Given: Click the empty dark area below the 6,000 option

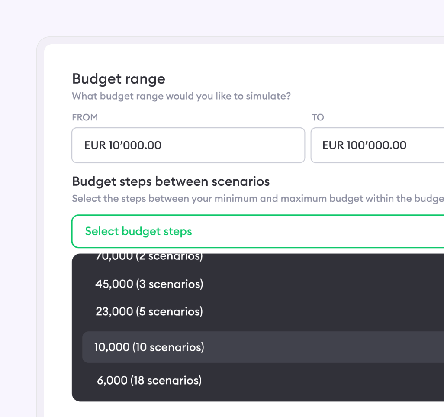Looking at the screenshot, I should tap(260, 395).
